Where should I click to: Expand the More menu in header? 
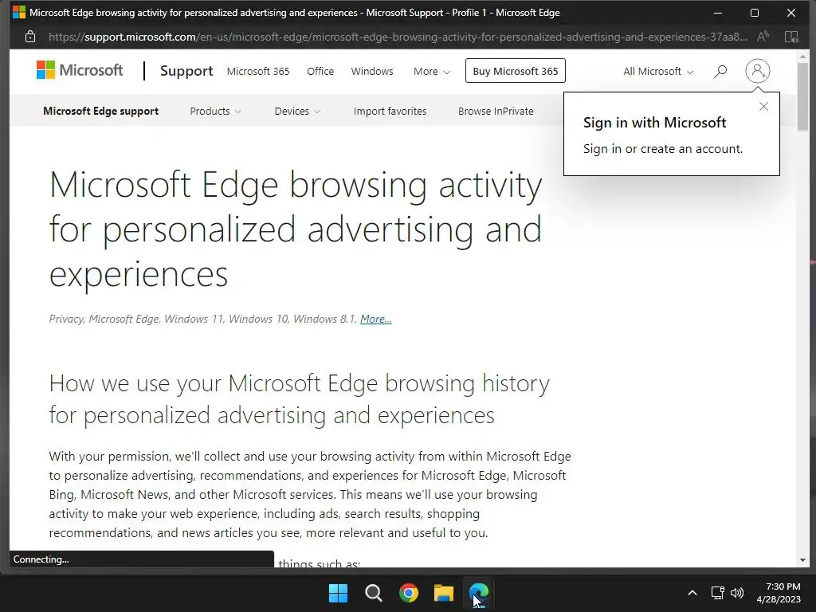pyautogui.click(x=431, y=71)
